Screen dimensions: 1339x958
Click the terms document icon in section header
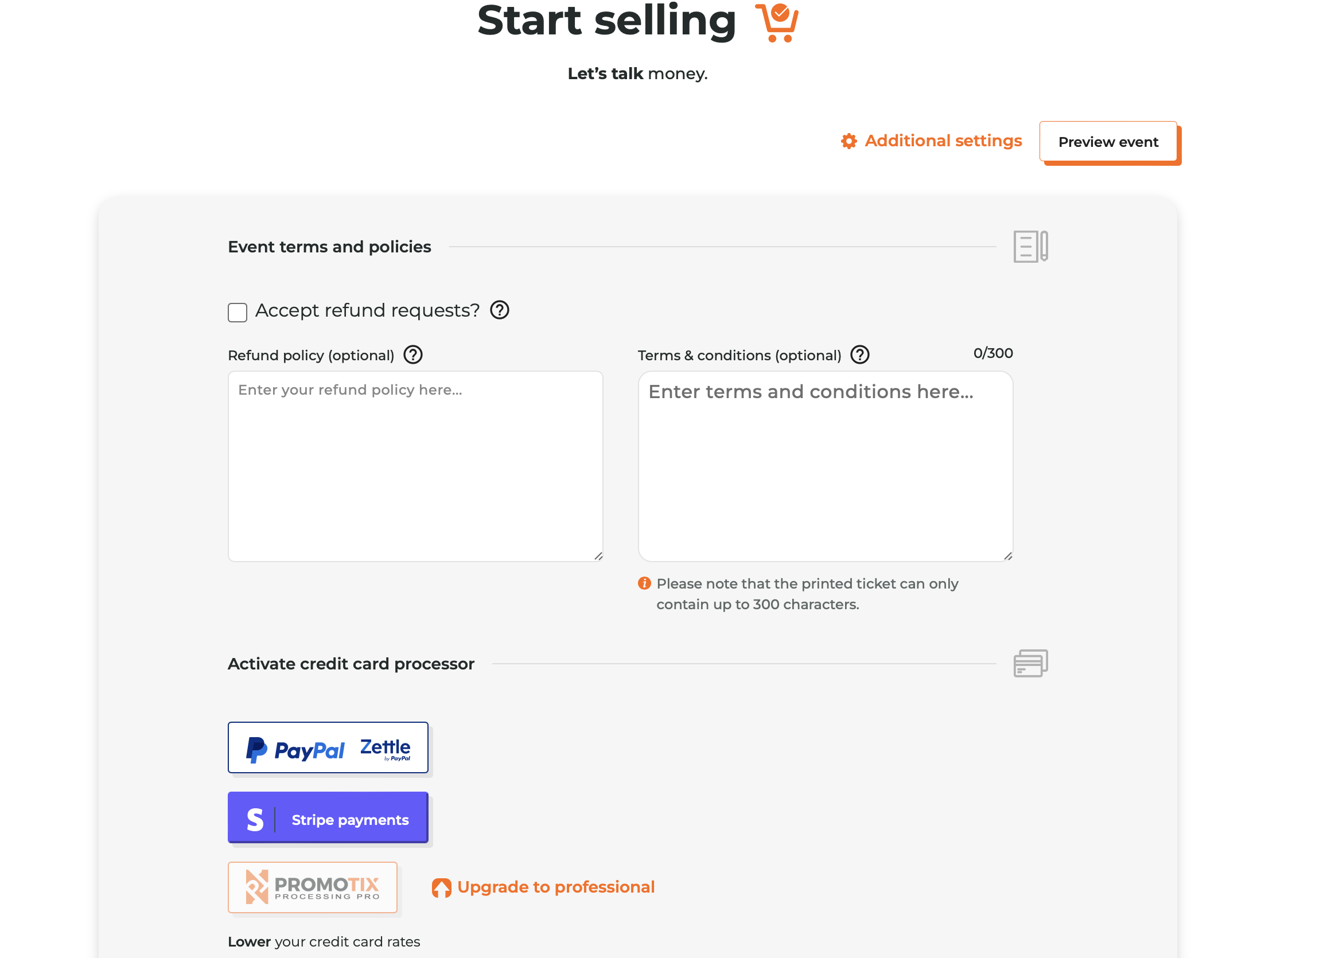[1030, 247]
